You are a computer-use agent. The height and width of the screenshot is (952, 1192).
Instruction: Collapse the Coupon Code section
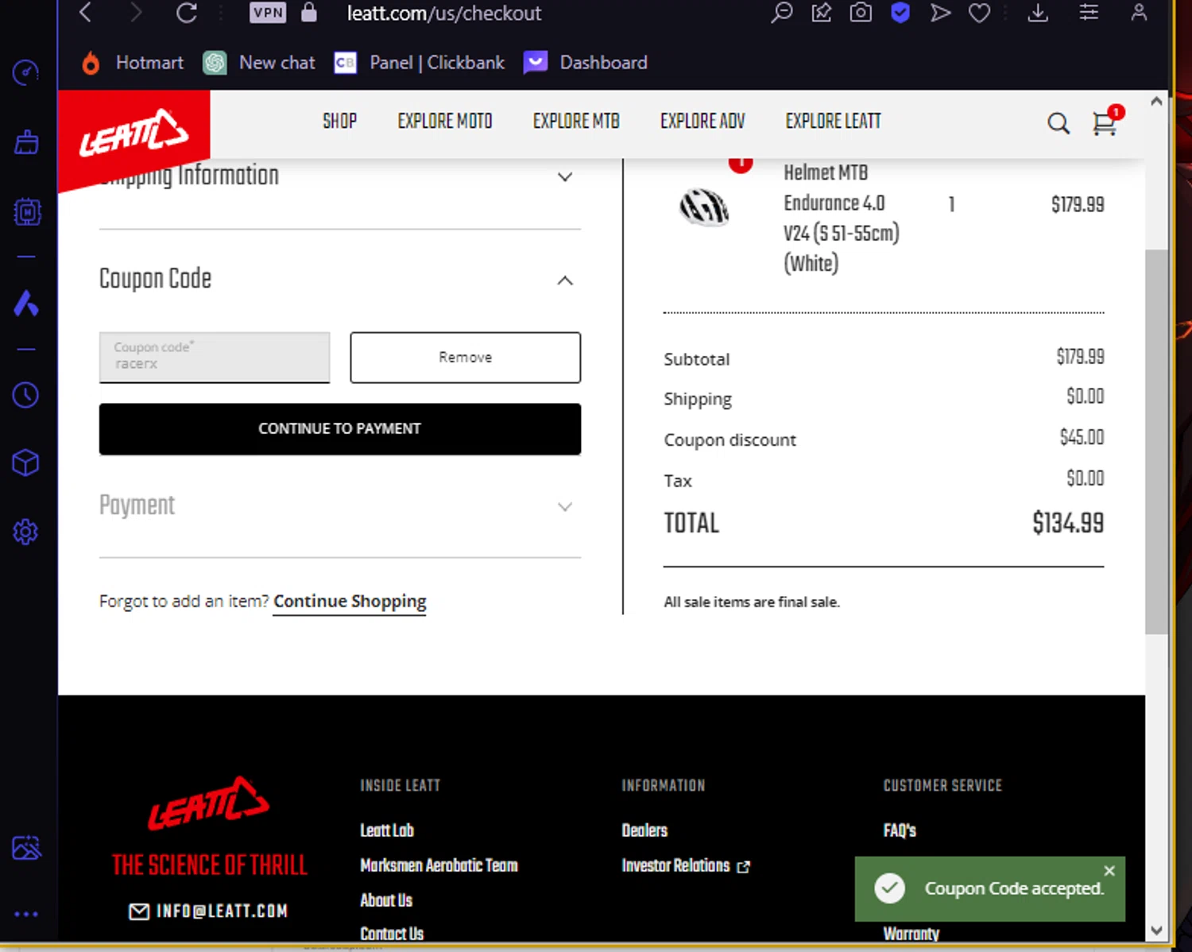pos(565,281)
